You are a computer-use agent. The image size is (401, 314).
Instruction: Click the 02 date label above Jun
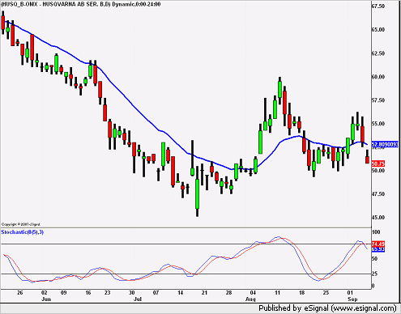(44, 293)
